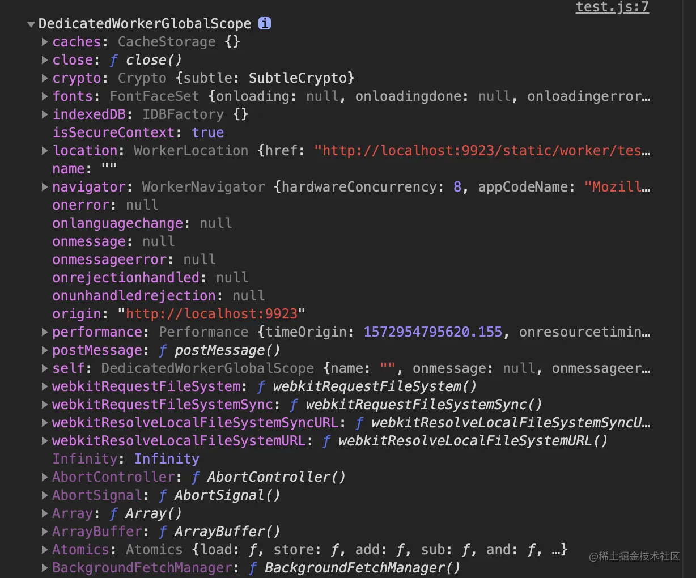Viewport: 696px width, 578px height.
Task: Expand the BackgroundFetchManager entry
Action: click(x=45, y=568)
